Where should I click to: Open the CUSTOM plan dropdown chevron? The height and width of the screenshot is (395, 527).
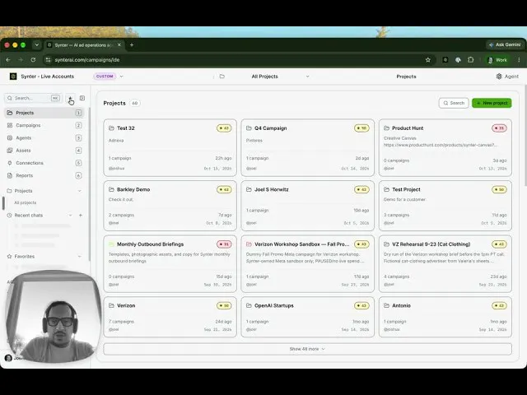click(121, 77)
